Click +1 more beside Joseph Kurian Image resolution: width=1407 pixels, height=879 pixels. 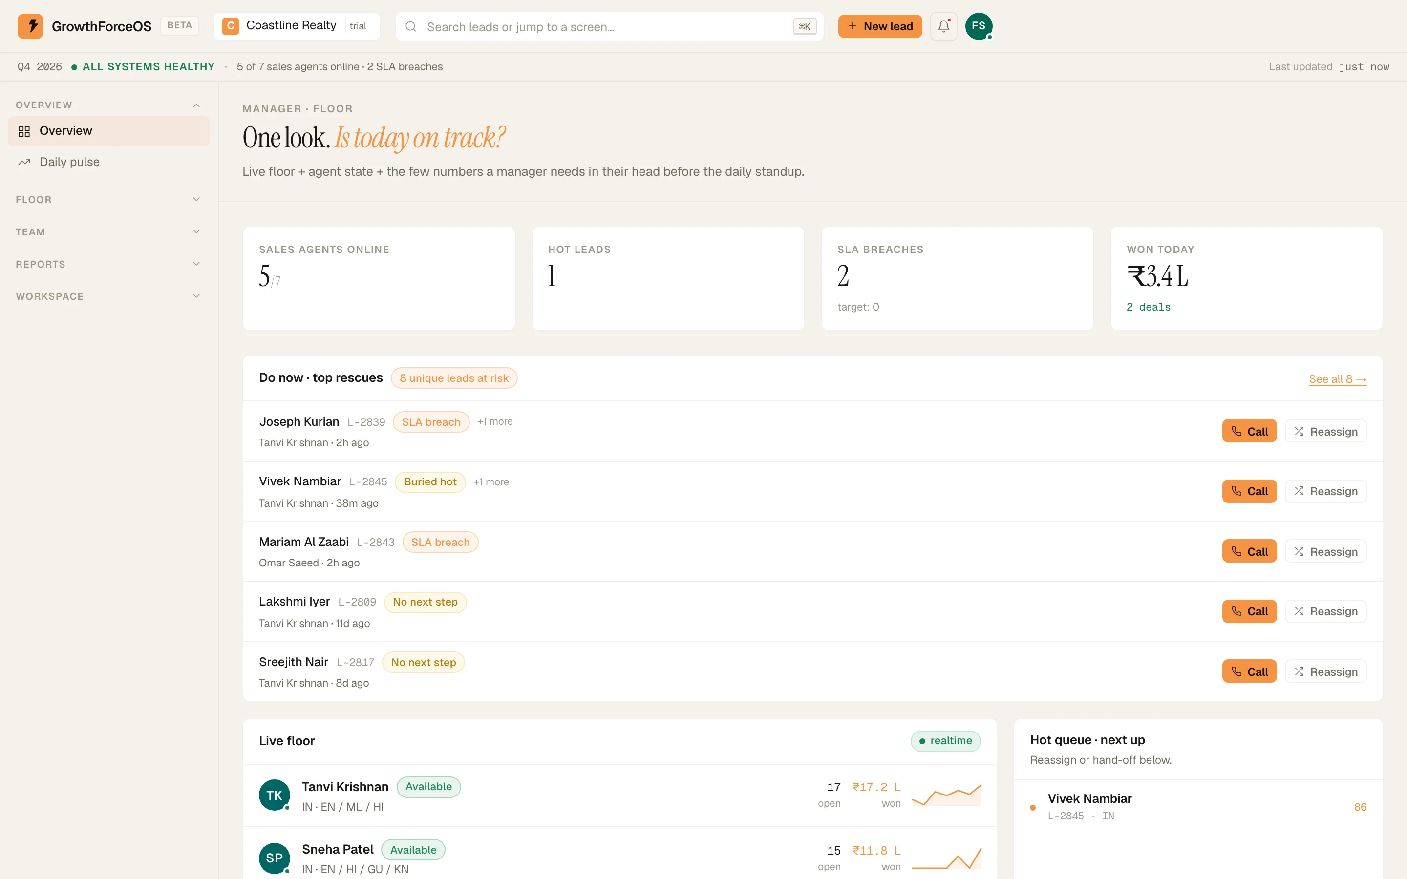[x=495, y=421]
